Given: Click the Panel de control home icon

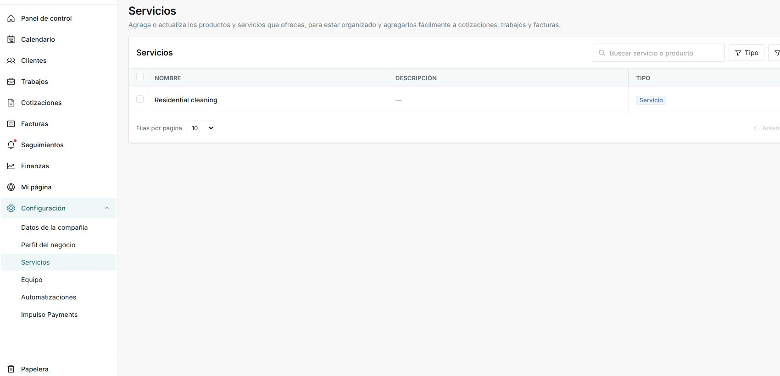Looking at the screenshot, I should pyautogui.click(x=11, y=18).
